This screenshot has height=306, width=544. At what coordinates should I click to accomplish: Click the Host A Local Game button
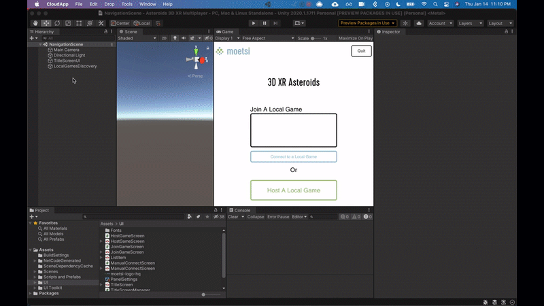point(293,190)
